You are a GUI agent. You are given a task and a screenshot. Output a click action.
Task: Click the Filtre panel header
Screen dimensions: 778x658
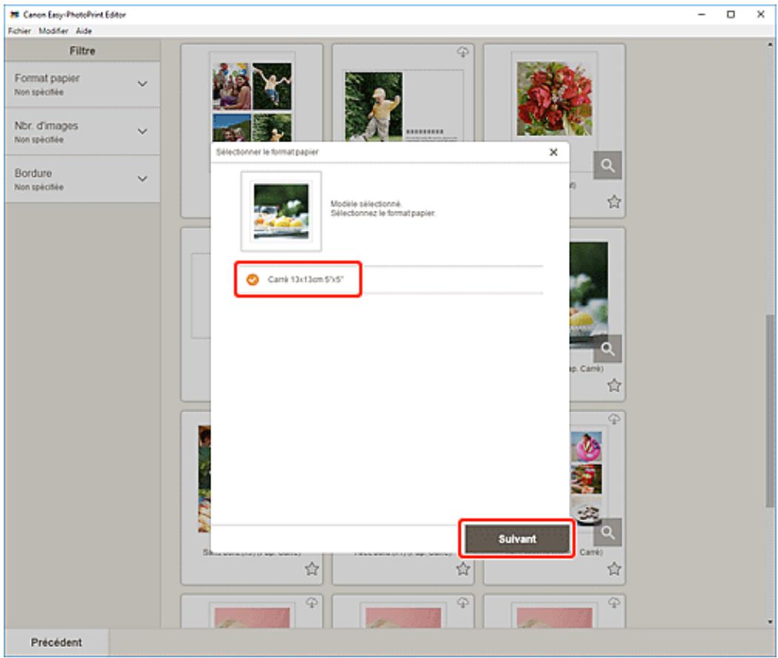tap(82, 50)
